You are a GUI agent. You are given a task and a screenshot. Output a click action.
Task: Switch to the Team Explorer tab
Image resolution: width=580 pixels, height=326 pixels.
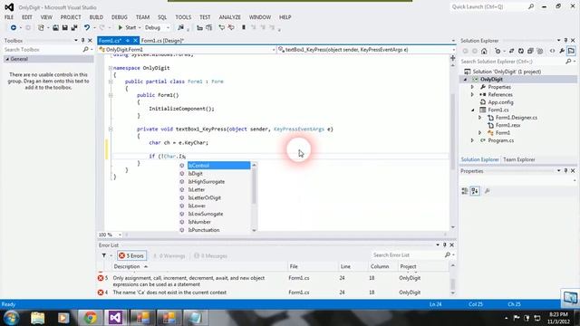pos(519,159)
